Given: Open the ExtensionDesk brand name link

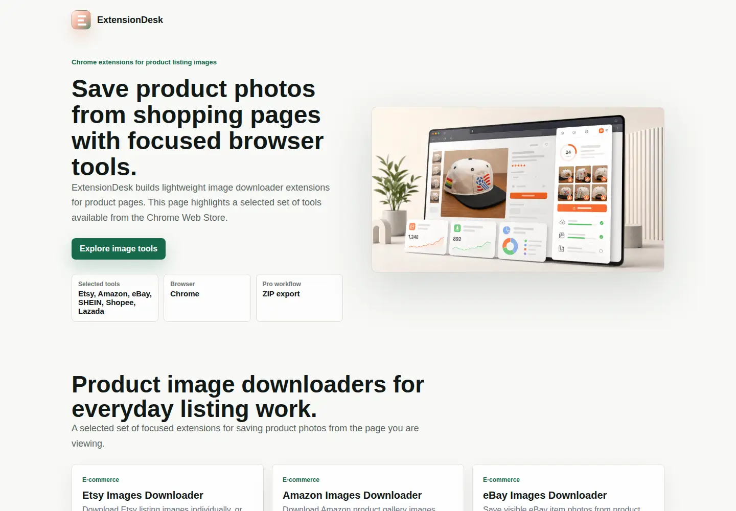Looking at the screenshot, I should pyautogui.click(x=130, y=20).
